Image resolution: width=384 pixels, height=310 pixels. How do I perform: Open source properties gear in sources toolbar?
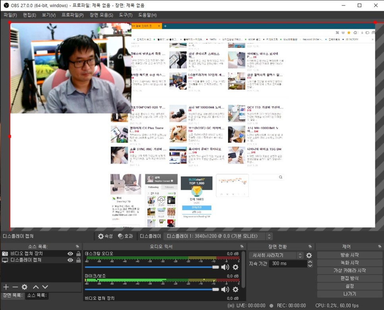point(25,287)
